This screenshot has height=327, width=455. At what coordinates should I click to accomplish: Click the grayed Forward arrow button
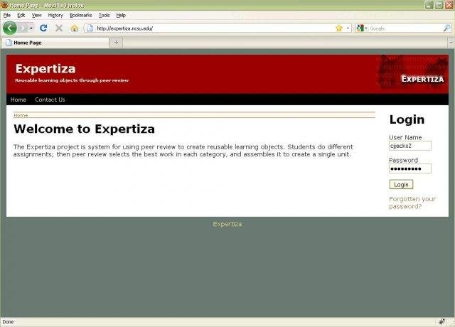[23, 28]
